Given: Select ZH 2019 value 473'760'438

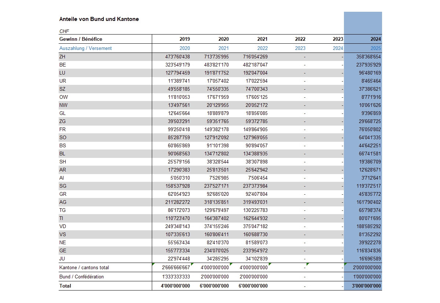Looking at the screenshot, I should coord(177,57).
